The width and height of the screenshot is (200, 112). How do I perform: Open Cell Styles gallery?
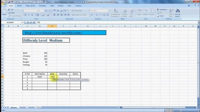[131, 13]
